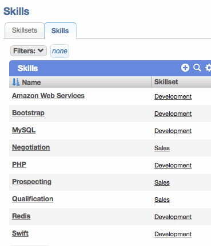
Task: Open Development skillset in Redis row
Action: pos(173,217)
